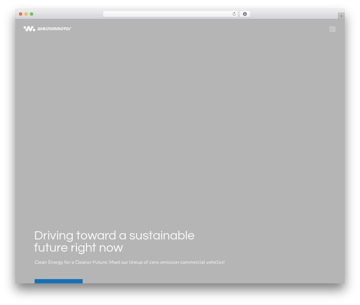Select the "Clean Energy for a Cleaner Future" tagline
Image resolution: width=360 pixels, height=305 pixels.
click(130, 262)
